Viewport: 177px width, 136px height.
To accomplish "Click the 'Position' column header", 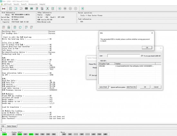I will 135,64.
